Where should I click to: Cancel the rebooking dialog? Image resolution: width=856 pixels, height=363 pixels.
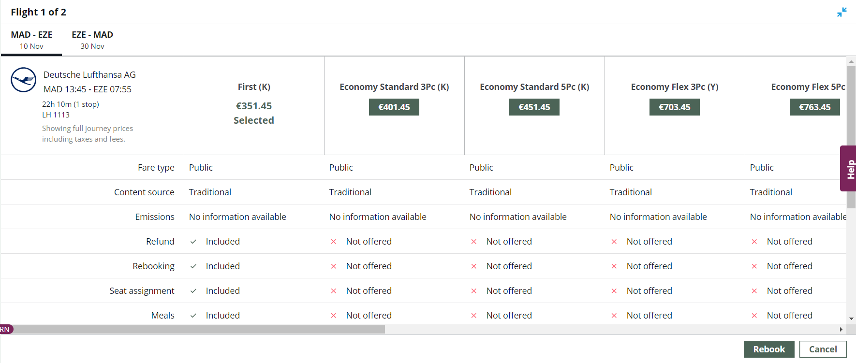coord(823,349)
